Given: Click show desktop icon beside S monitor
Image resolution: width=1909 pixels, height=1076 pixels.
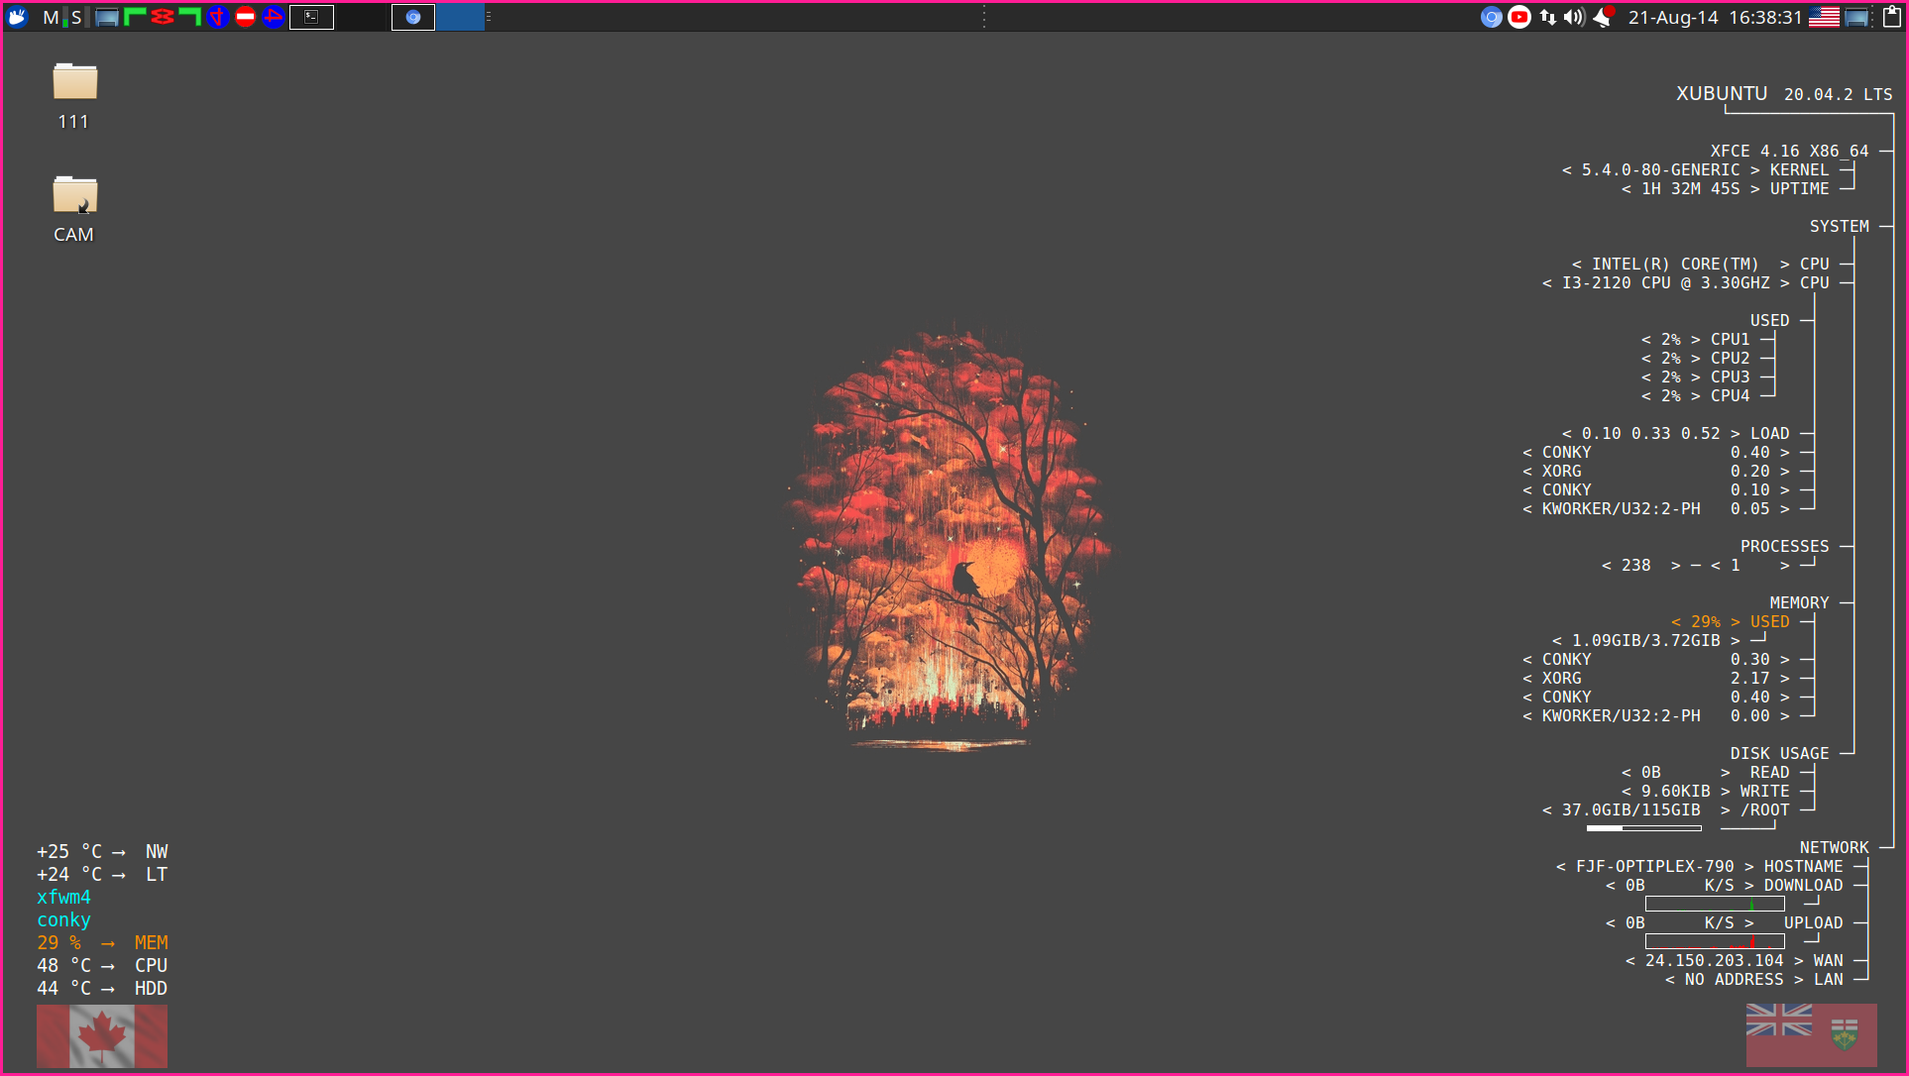Looking at the screenshot, I should 106,17.
